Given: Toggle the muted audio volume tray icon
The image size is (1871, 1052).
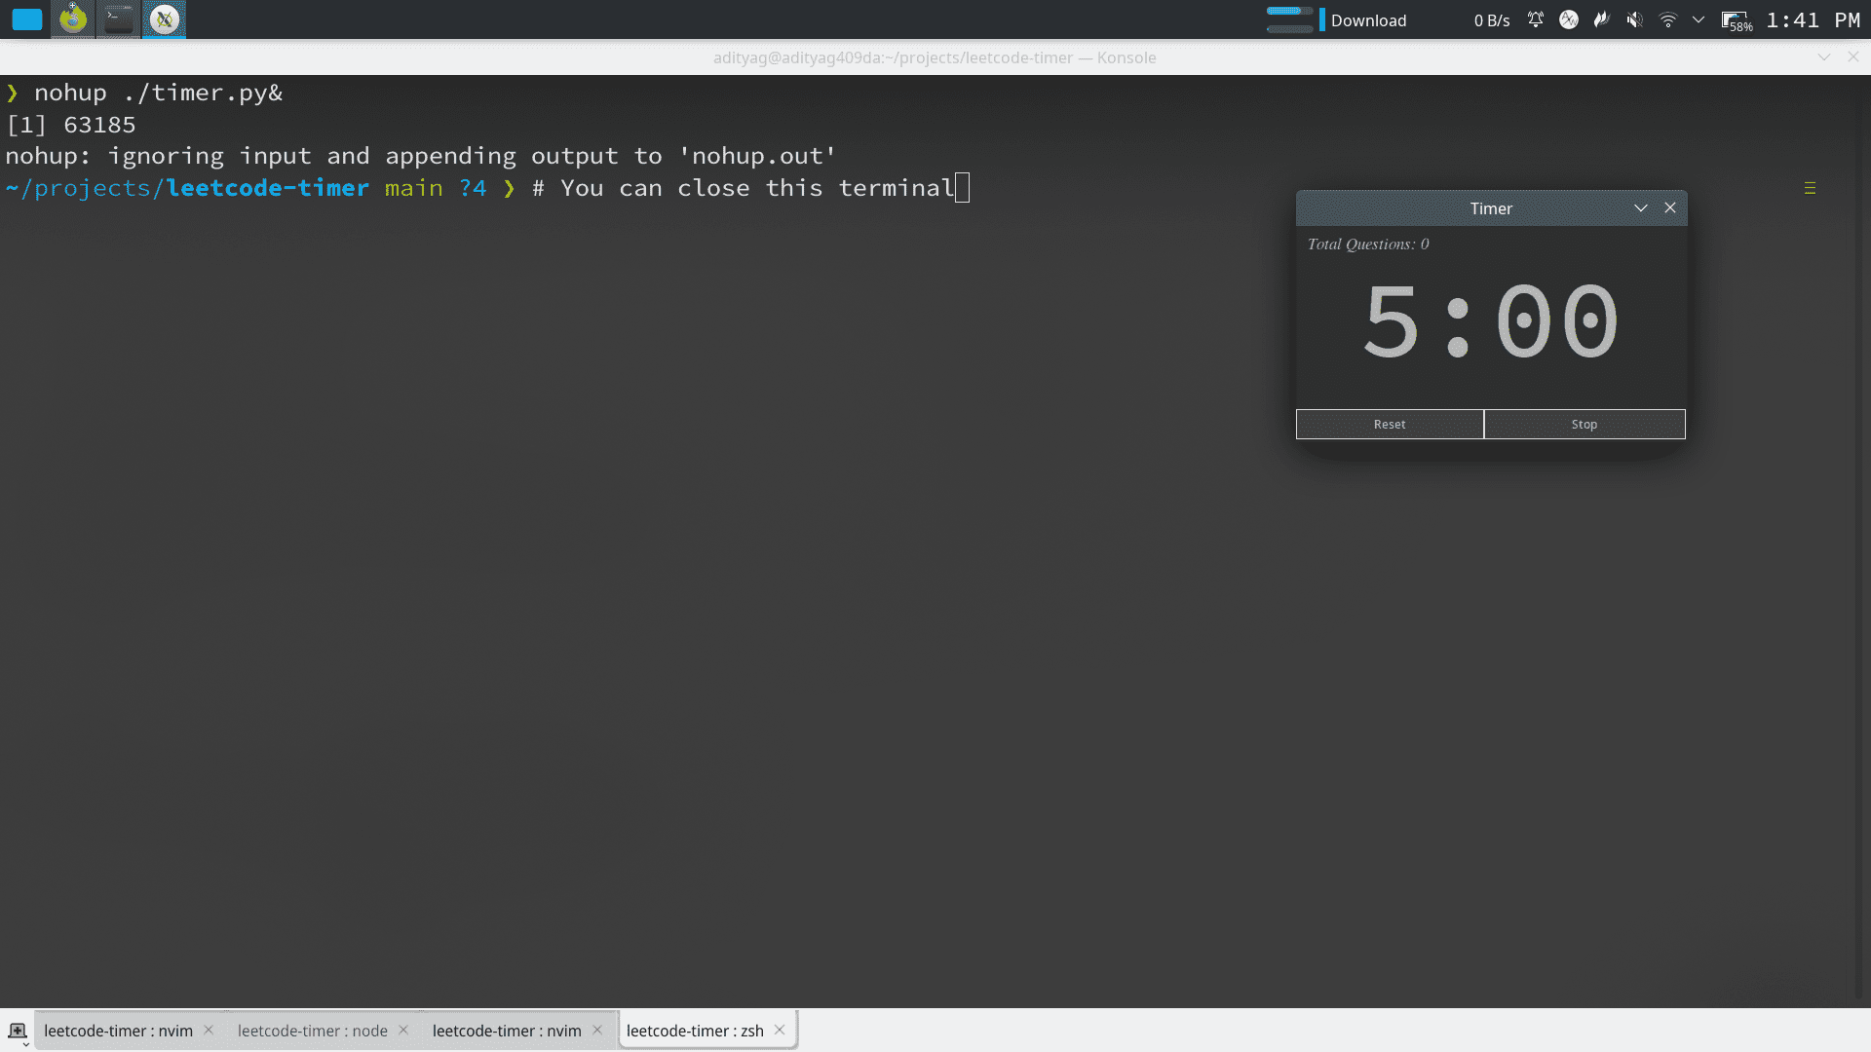Looking at the screenshot, I should click(x=1634, y=19).
